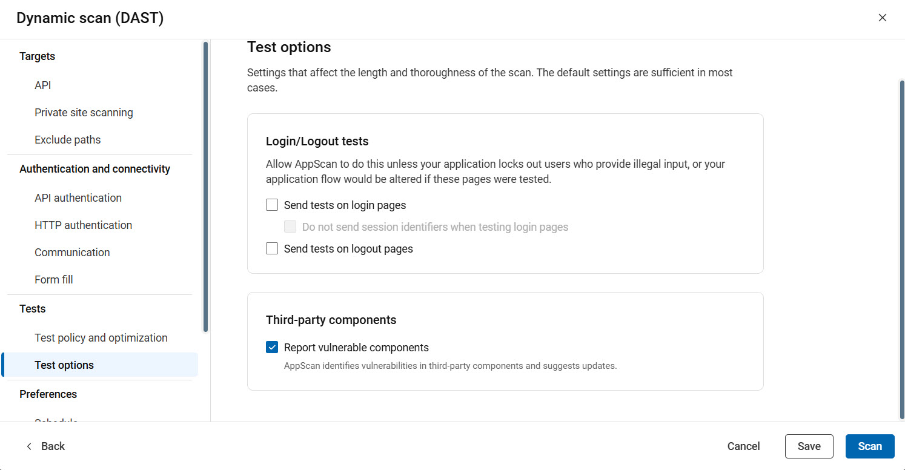Image resolution: width=905 pixels, height=470 pixels.
Task: Select Exclude paths in sidebar
Action: tap(68, 140)
